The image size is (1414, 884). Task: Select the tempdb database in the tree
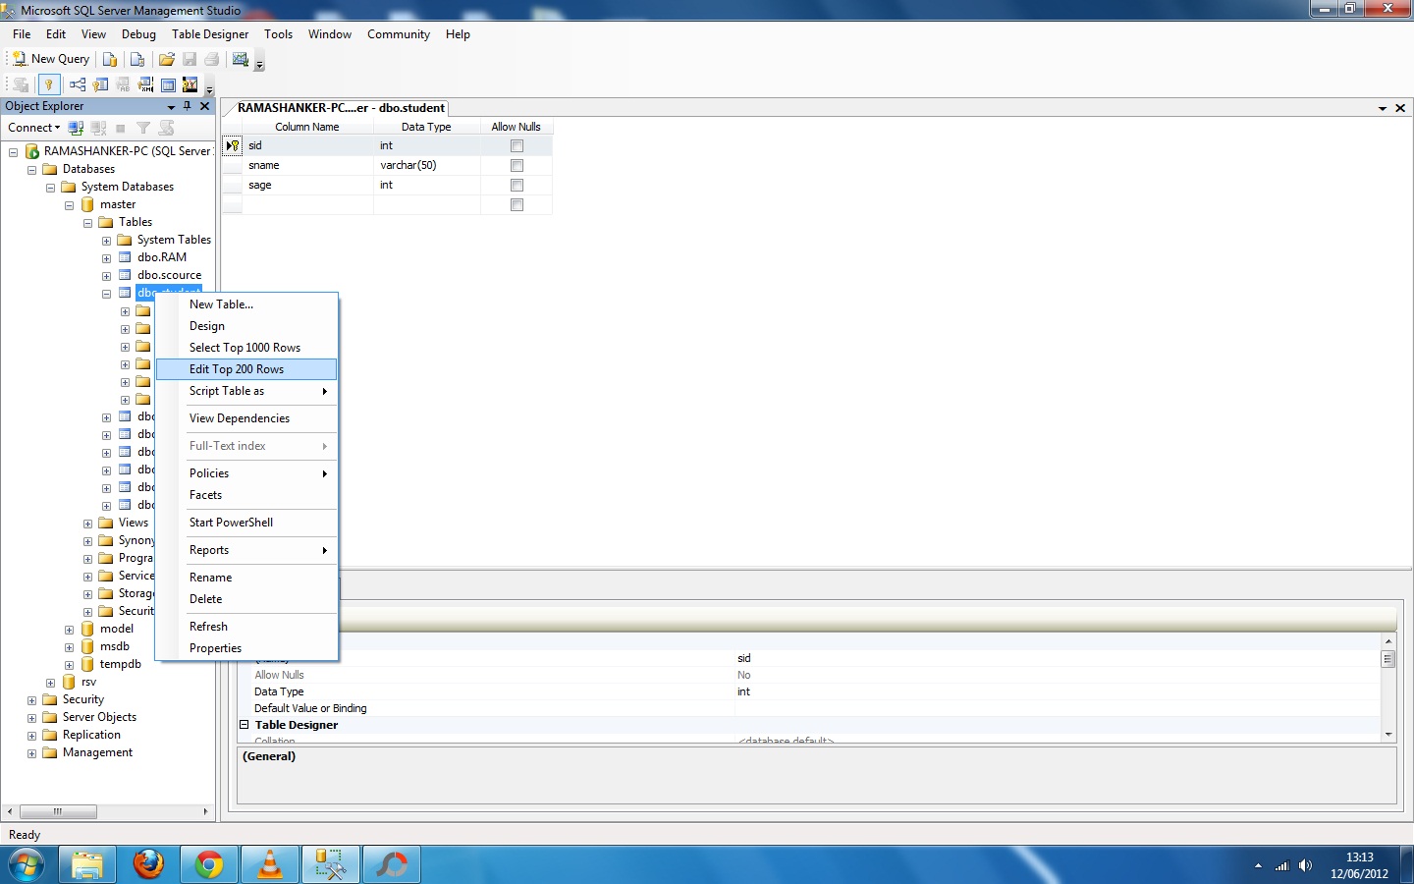tap(120, 665)
